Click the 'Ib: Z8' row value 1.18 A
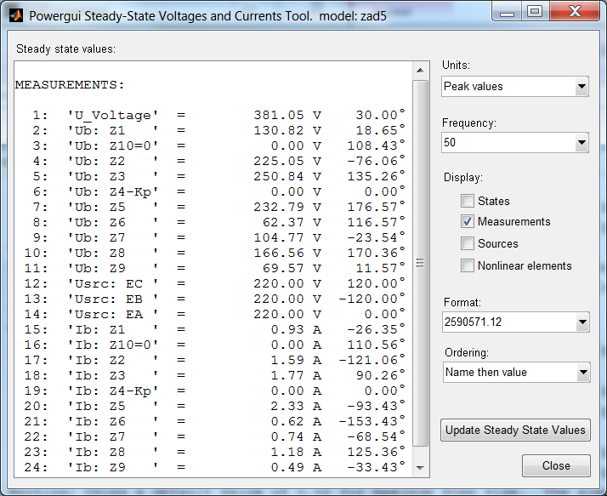 point(296,452)
